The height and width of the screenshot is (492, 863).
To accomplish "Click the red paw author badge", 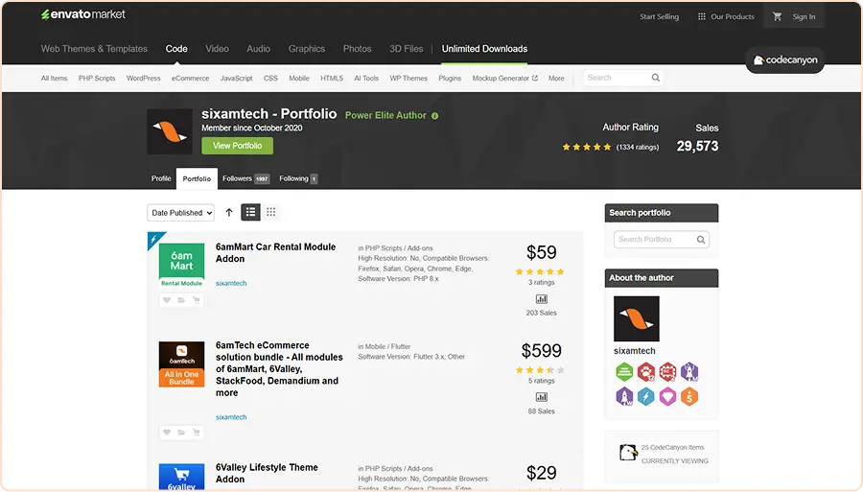I will click(x=646, y=372).
